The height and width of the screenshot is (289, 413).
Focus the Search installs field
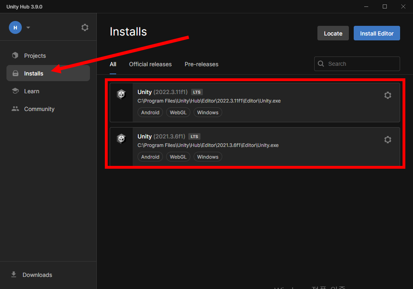(357, 64)
